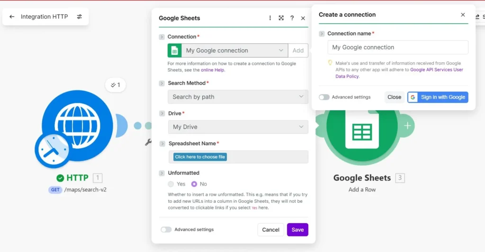This screenshot has height=252, width=485.
Task: Toggle Advanced settings in Create a connection
Action: point(324,97)
